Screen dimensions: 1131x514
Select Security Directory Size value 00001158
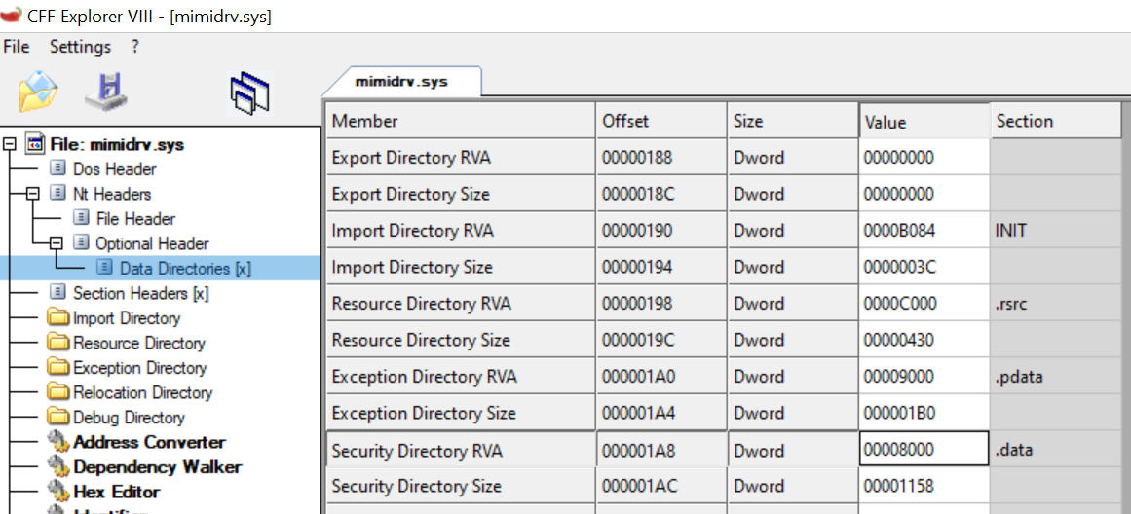924,486
